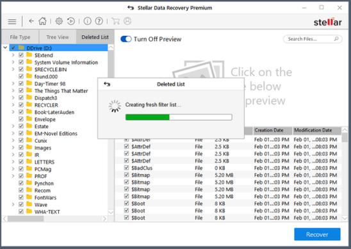Open the information icon
Viewport: 351px width, 249px height.
click(x=87, y=21)
